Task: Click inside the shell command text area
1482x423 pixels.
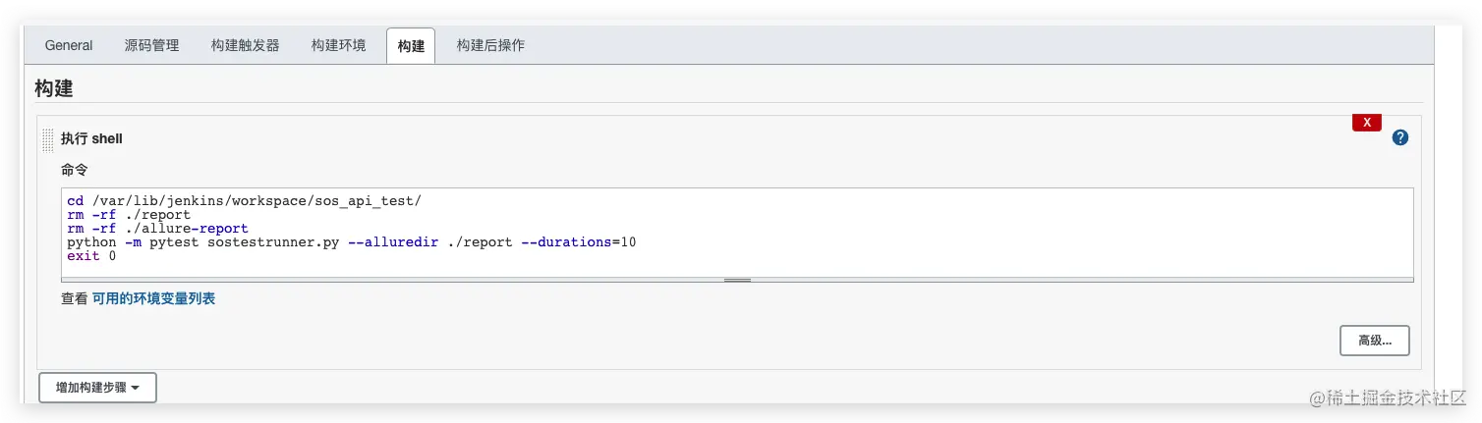Action: click(x=737, y=233)
